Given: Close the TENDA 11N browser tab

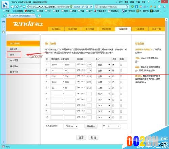Looking at the screenshot, I should [x=33, y=16].
